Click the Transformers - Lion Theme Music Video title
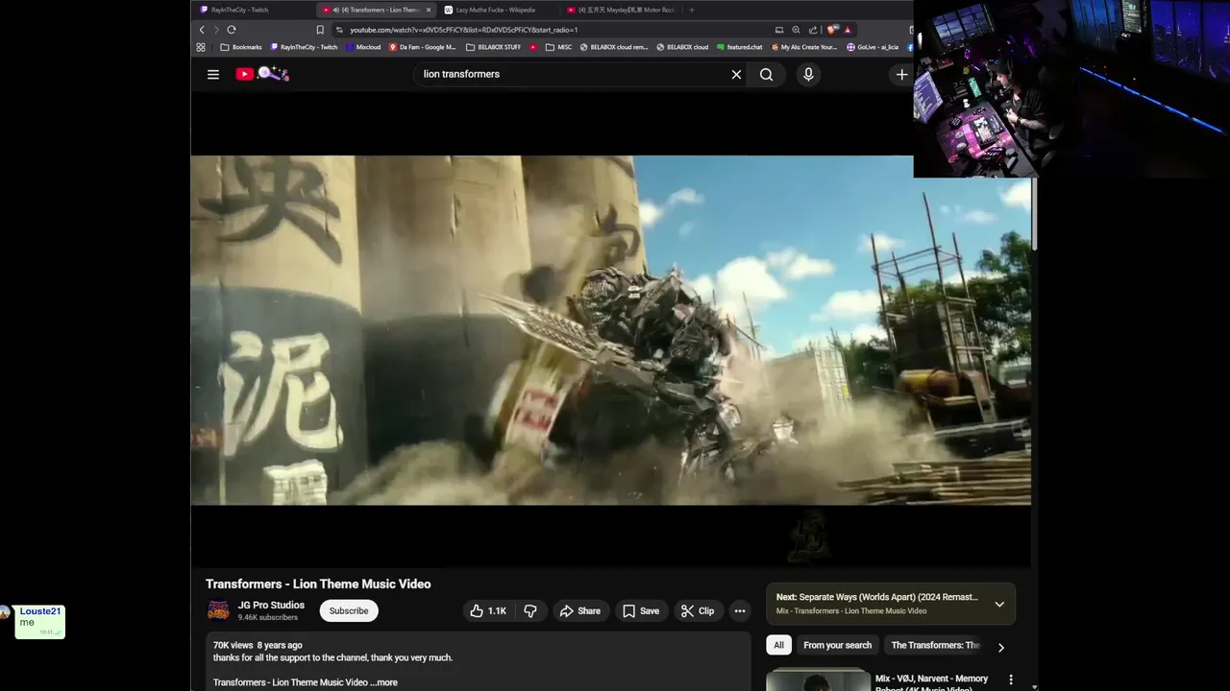The height and width of the screenshot is (691, 1230). 318,584
